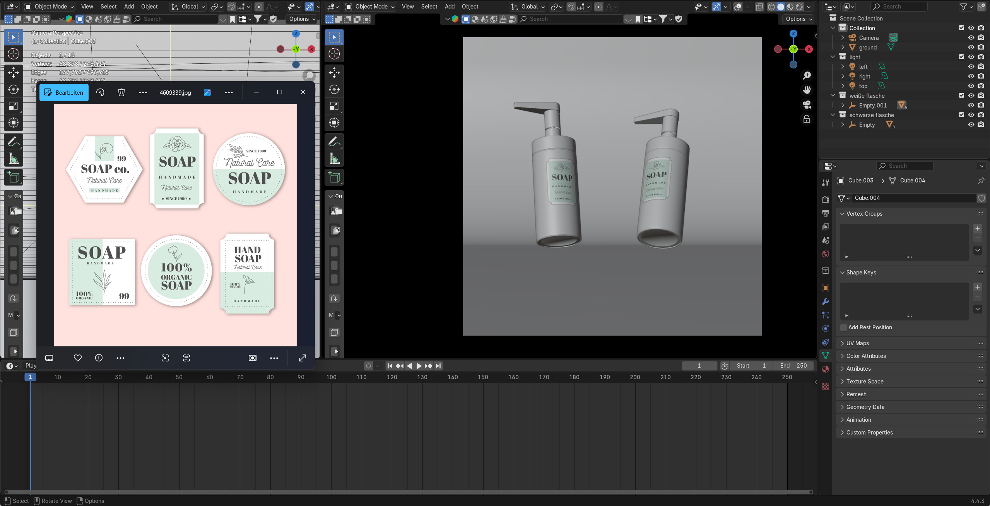Open Object Mode dropdown in right viewport
Viewport: 990px width, 506px height.
(370, 7)
